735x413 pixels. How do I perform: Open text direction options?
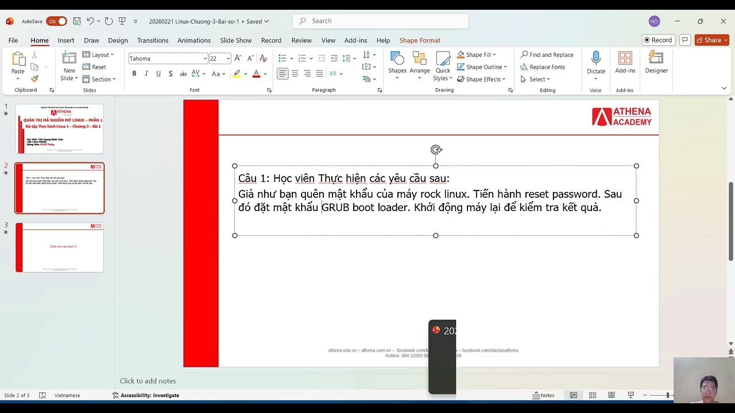(x=369, y=55)
